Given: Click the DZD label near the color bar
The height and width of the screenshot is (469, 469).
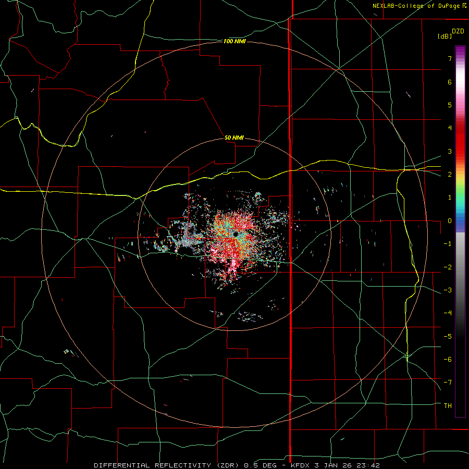Looking at the screenshot, I should coord(458,31).
